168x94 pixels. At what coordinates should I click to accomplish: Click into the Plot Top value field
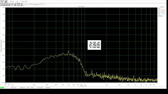coord(30,4)
